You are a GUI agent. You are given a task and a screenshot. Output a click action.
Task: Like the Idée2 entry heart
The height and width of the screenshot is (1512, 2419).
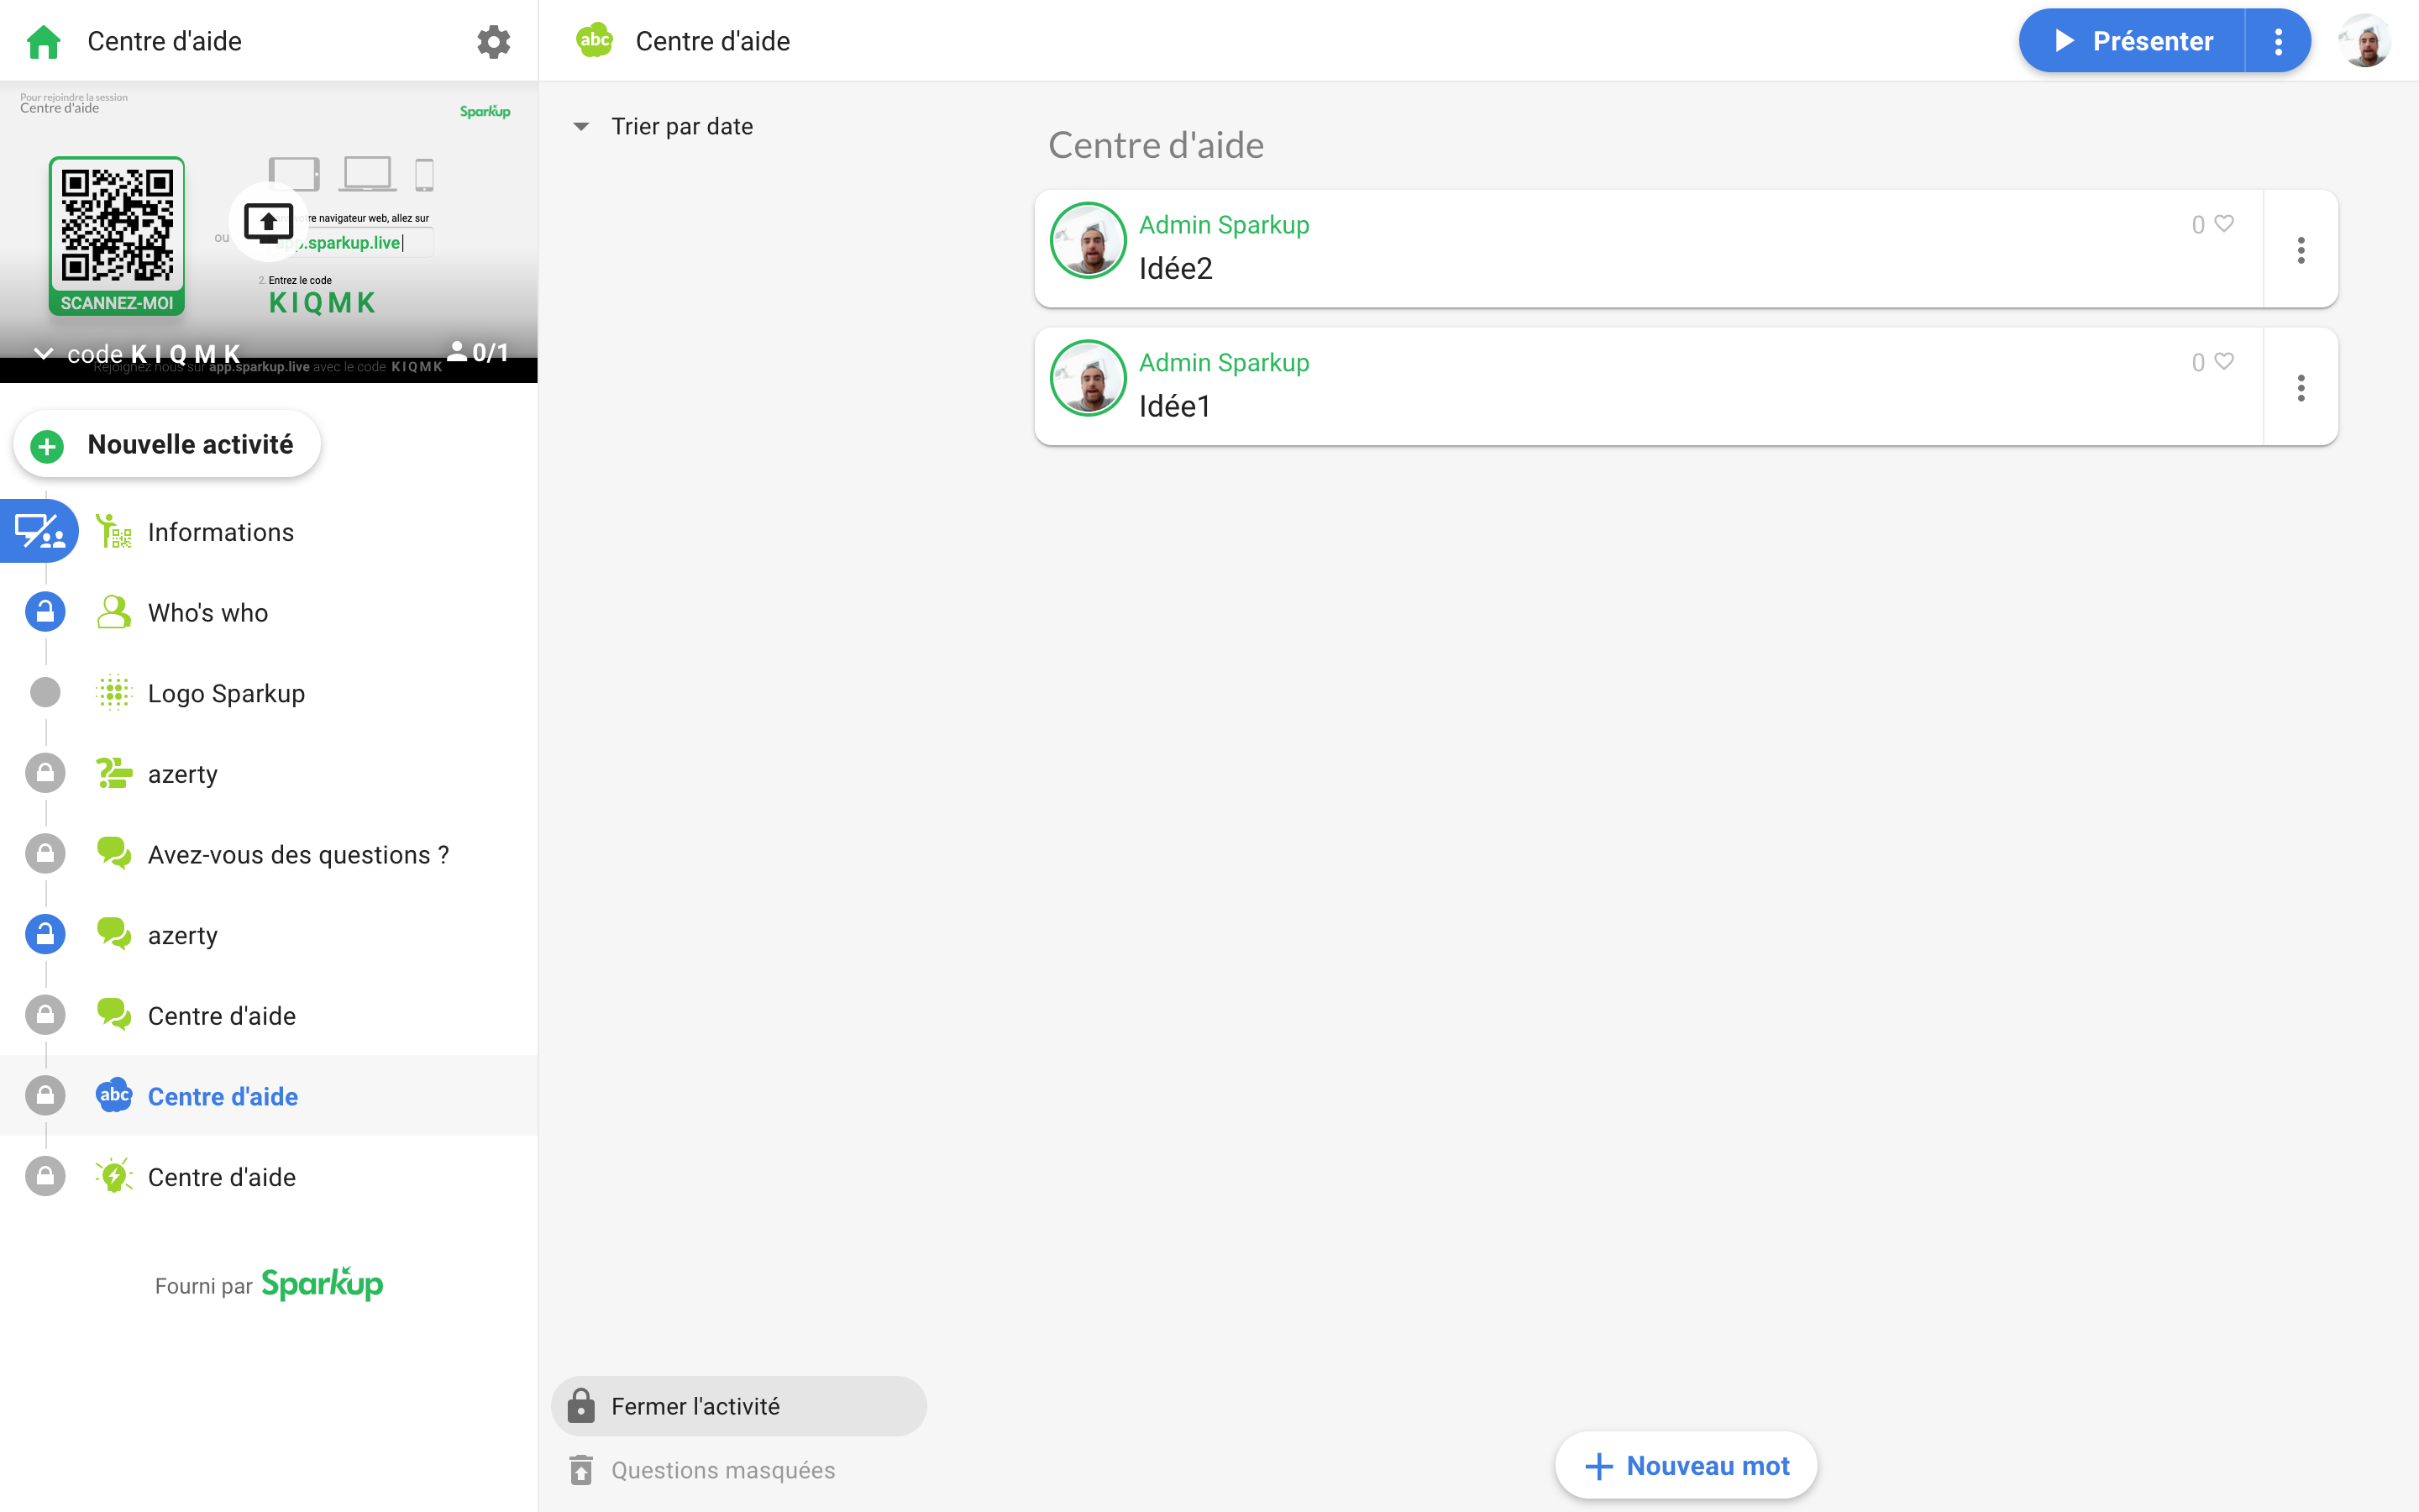coord(2224,224)
